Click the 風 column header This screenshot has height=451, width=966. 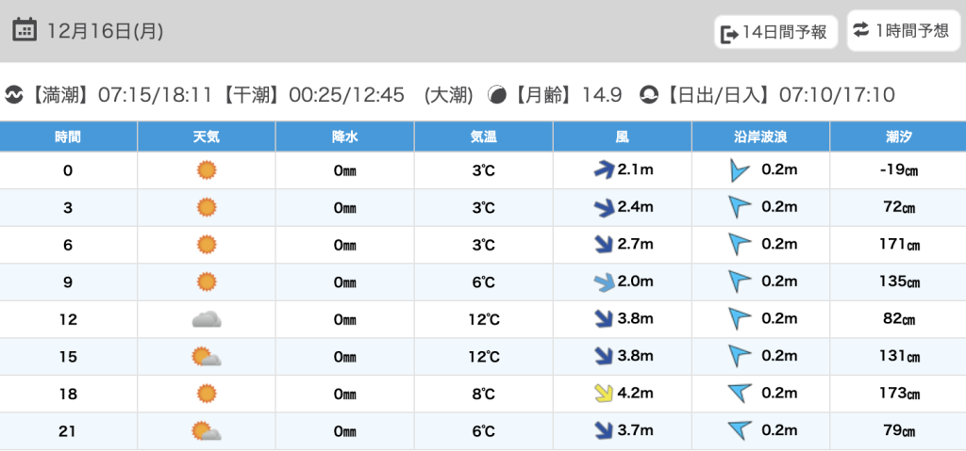pyautogui.click(x=622, y=137)
